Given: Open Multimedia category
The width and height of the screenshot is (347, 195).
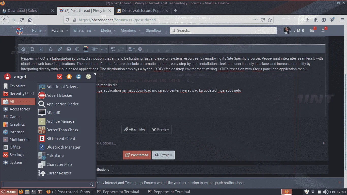Looking at the screenshot, I should click(18, 139).
